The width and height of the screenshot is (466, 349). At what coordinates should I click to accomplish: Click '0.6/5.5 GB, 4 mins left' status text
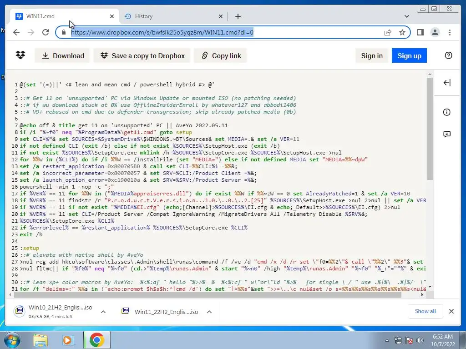[x=51, y=317]
